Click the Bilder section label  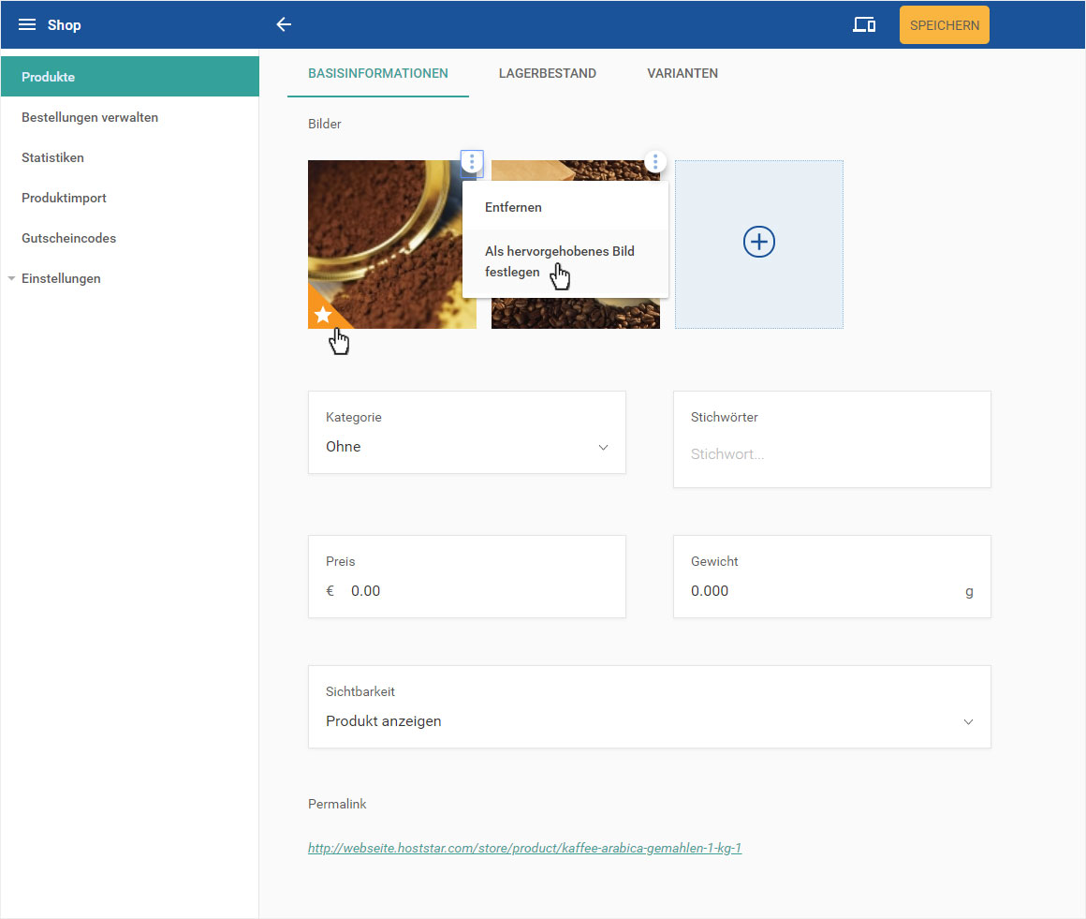pyautogui.click(x=325, y=124)
